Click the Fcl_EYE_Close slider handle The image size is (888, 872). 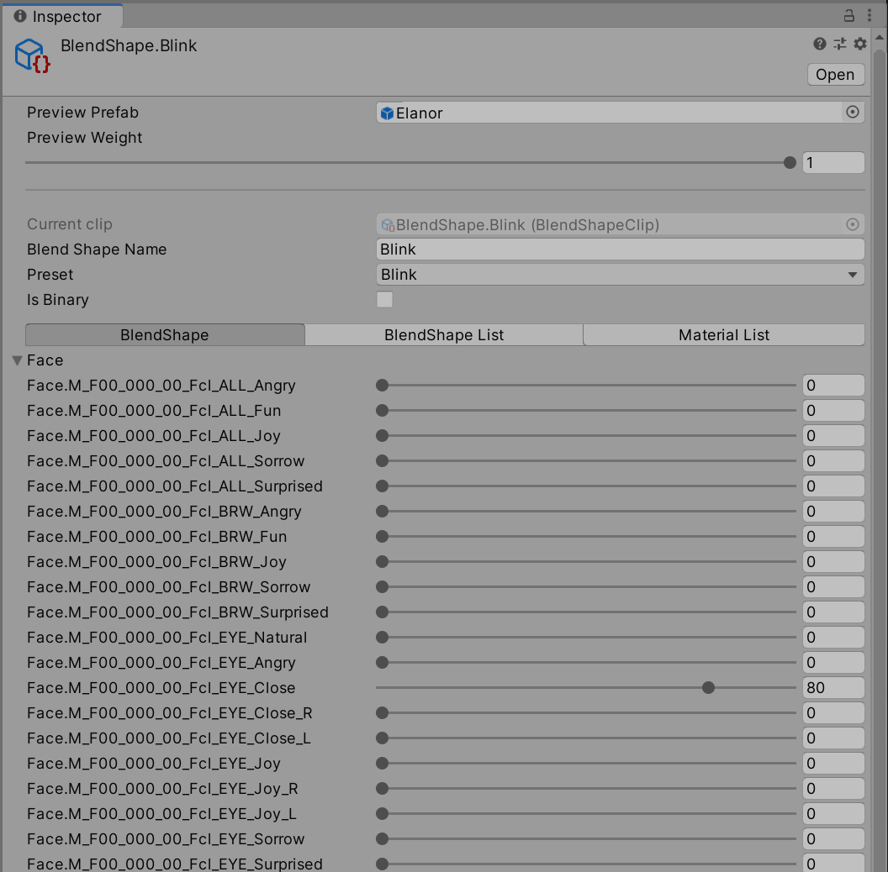coord(708,687)
